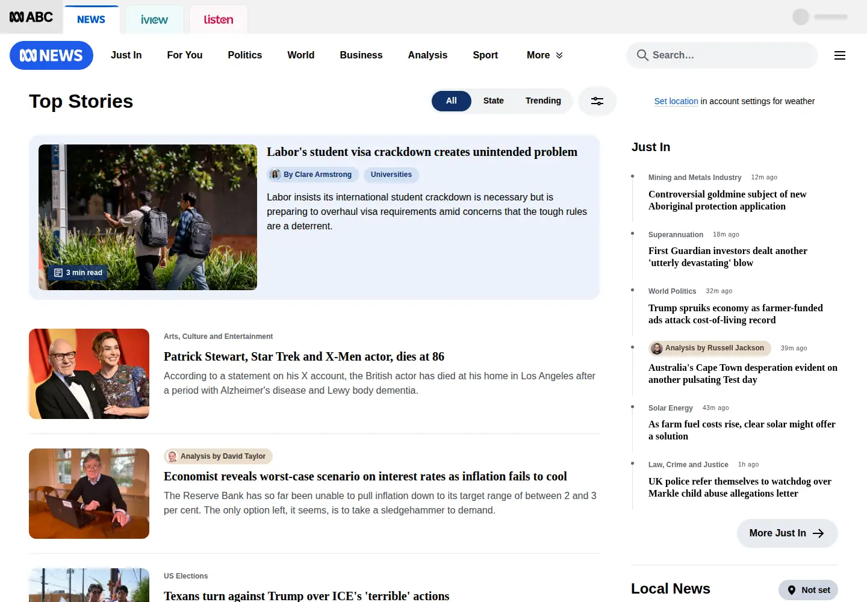This screenshot has height=602, width=867.
Task: Open Trump spruiks economy Just In story
Action: pos(736,314)
